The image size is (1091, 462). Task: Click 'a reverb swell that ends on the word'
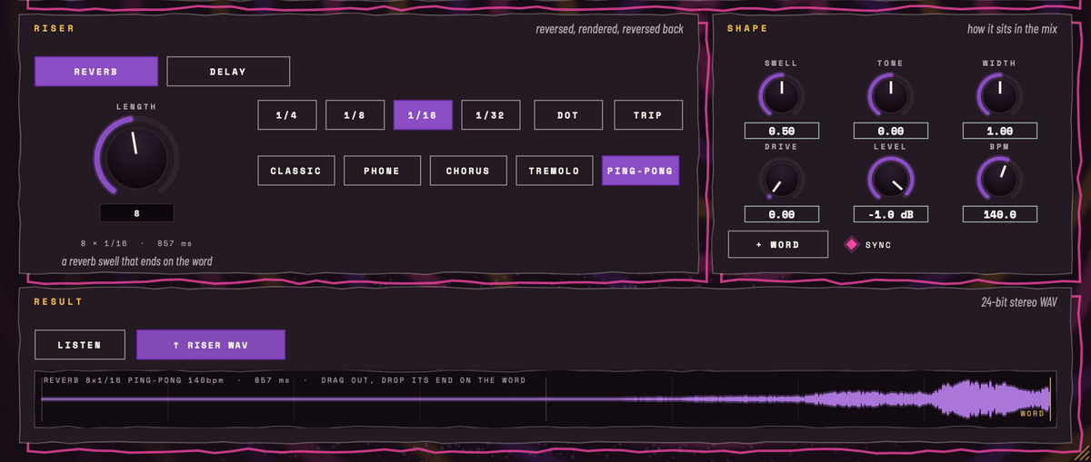(136, 261)
